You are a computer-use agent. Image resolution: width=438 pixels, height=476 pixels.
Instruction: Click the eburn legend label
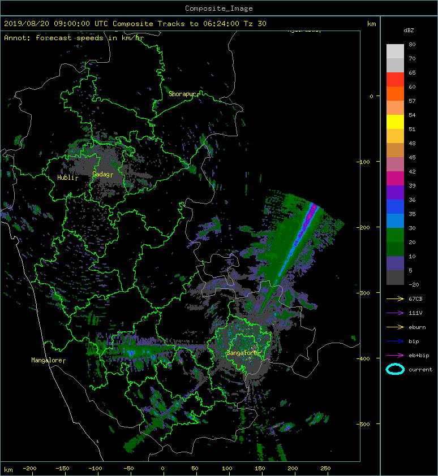(x=417, y=327)
